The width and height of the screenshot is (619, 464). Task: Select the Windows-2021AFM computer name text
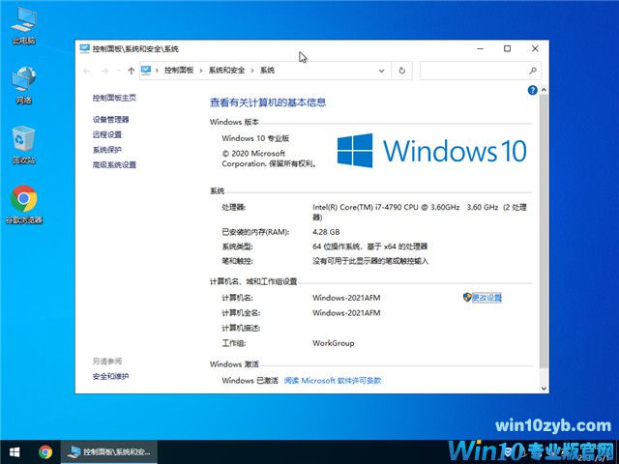click(346, 298)
